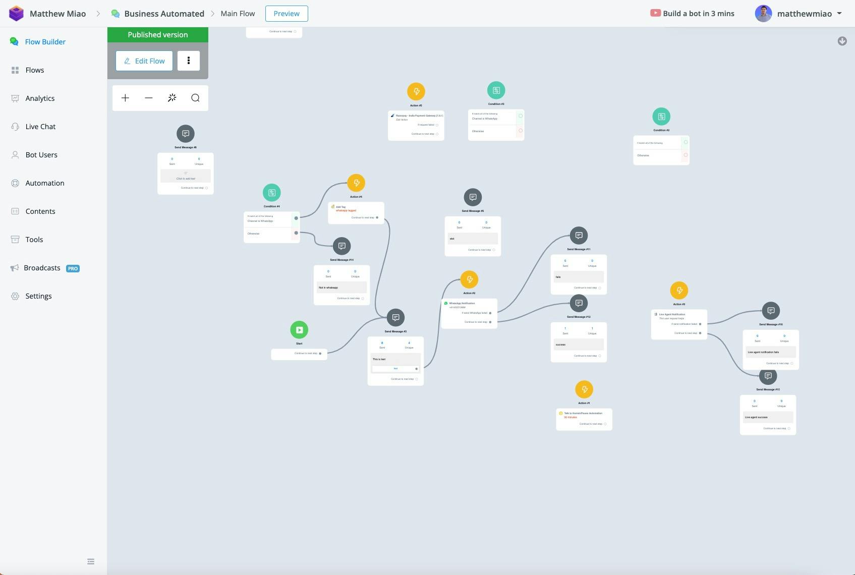Open Analytics in the sidebar
This screenshot has height=575, width=855.
click(40, 98)
